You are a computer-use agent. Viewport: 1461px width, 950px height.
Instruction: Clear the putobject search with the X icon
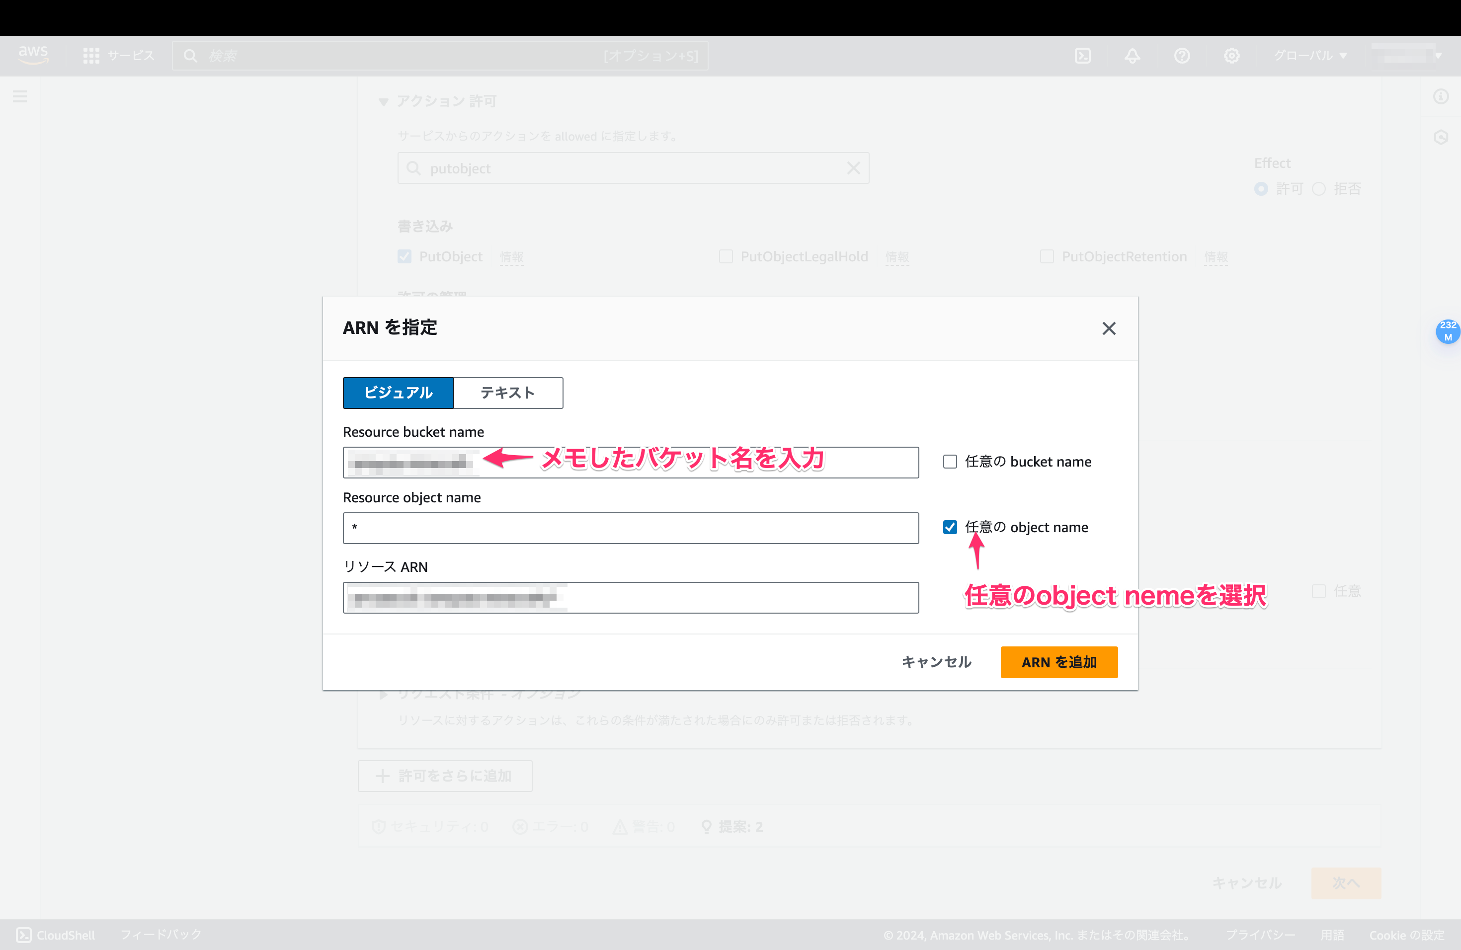click(x=853, y=167)
